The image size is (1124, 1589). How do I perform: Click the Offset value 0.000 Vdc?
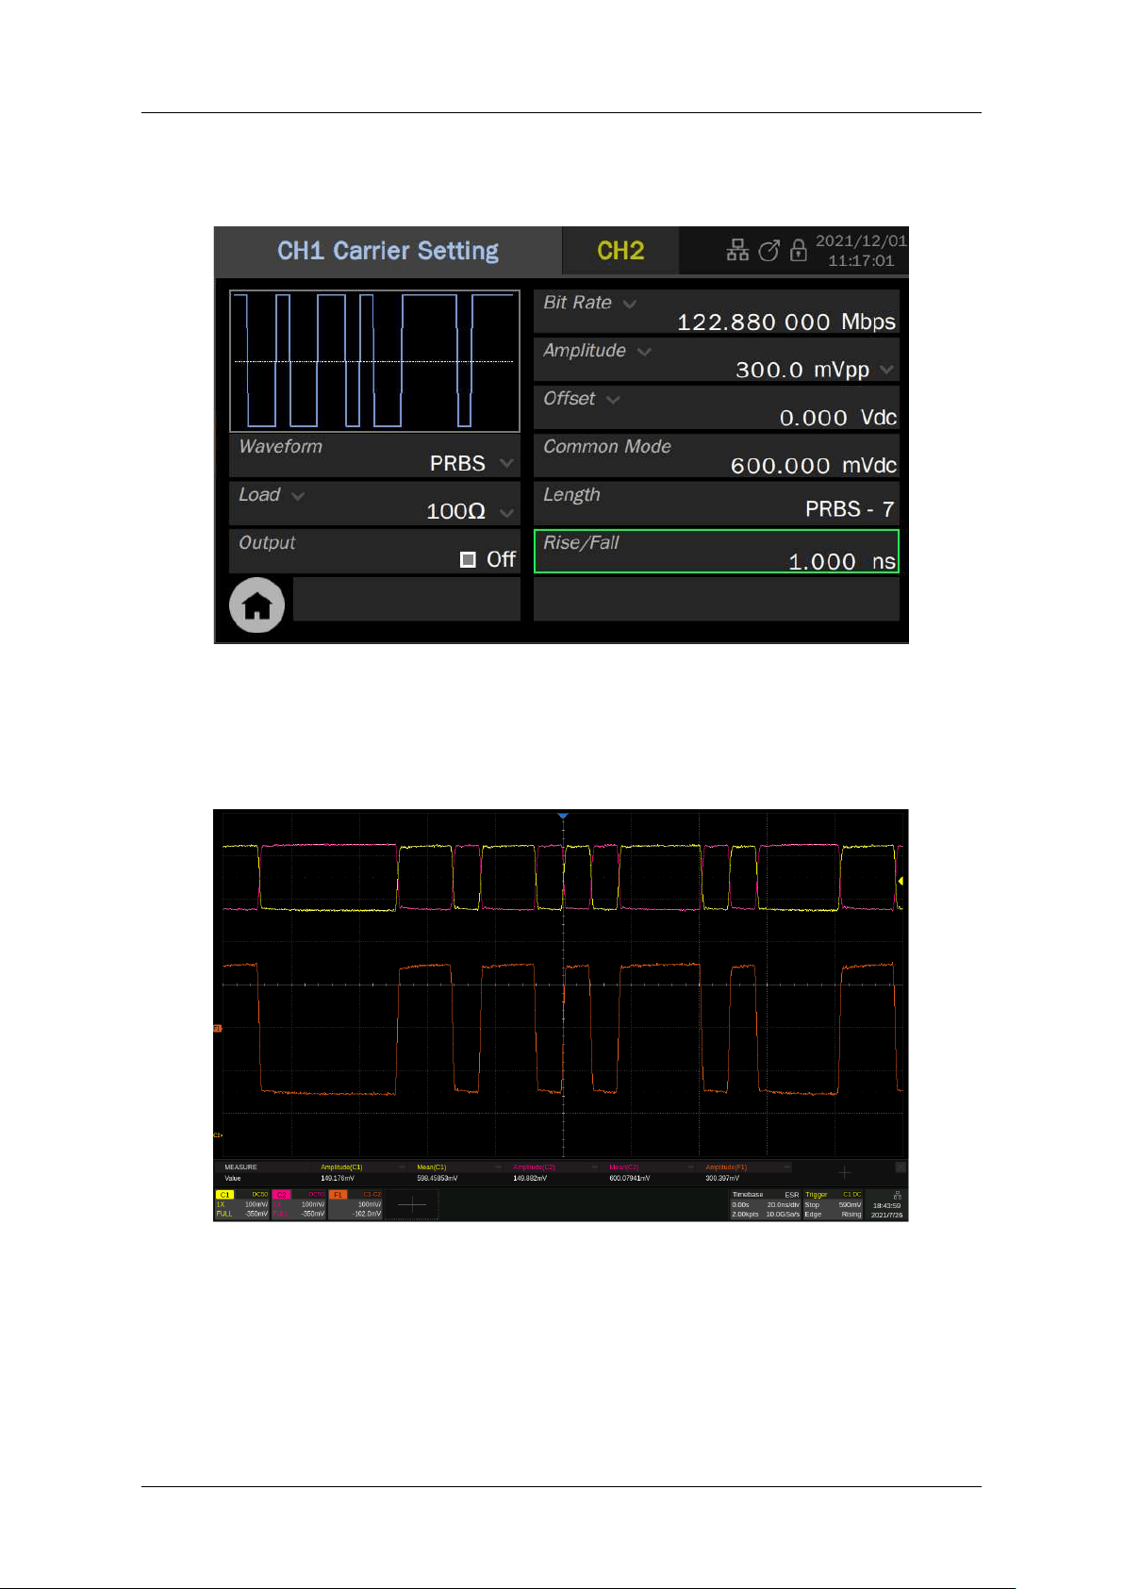point(837,417)
